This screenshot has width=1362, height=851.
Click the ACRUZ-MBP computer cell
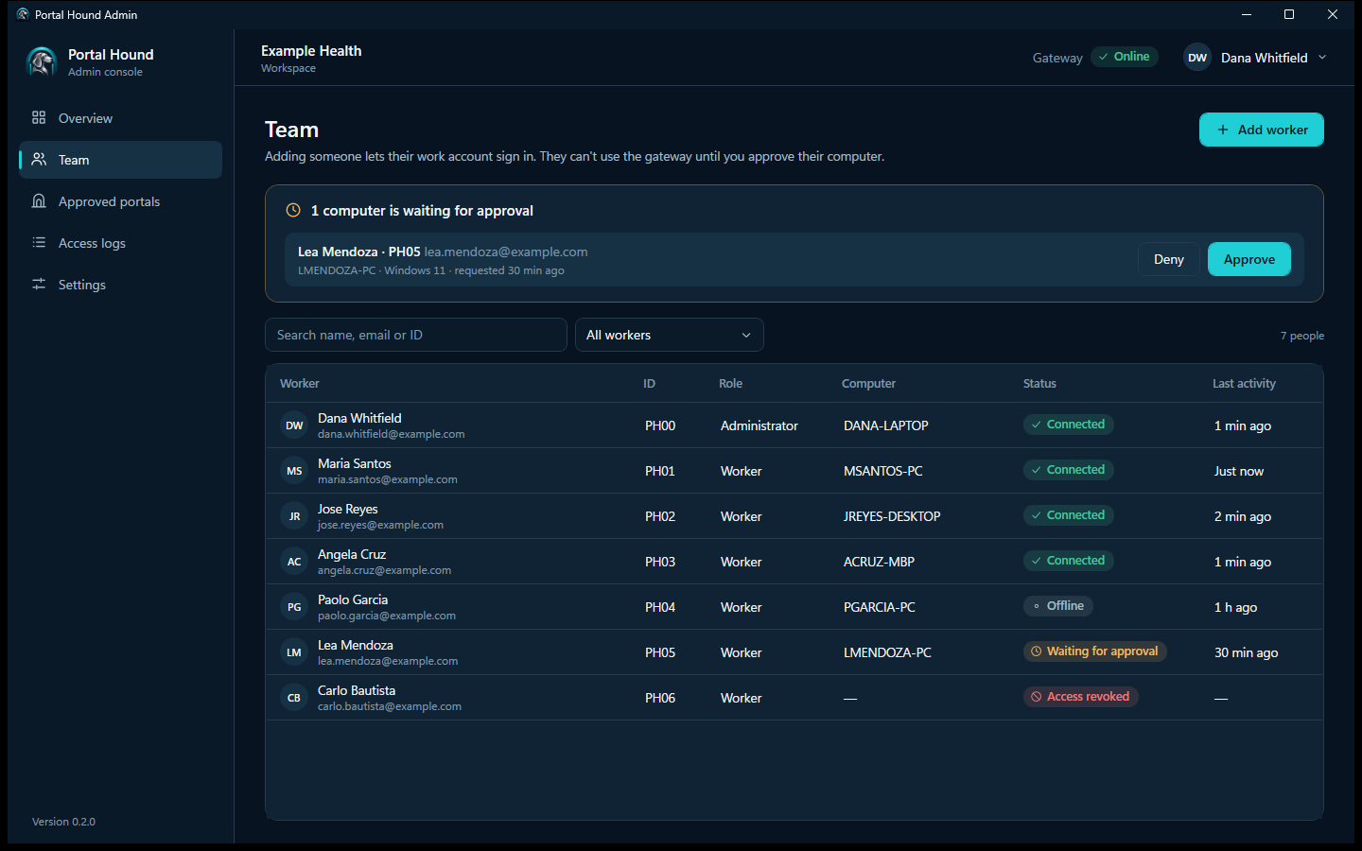(879, 562)
